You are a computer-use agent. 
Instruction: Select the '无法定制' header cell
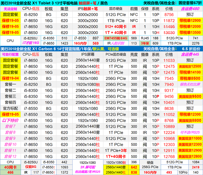pyautogui.click(x=10, y=9)
